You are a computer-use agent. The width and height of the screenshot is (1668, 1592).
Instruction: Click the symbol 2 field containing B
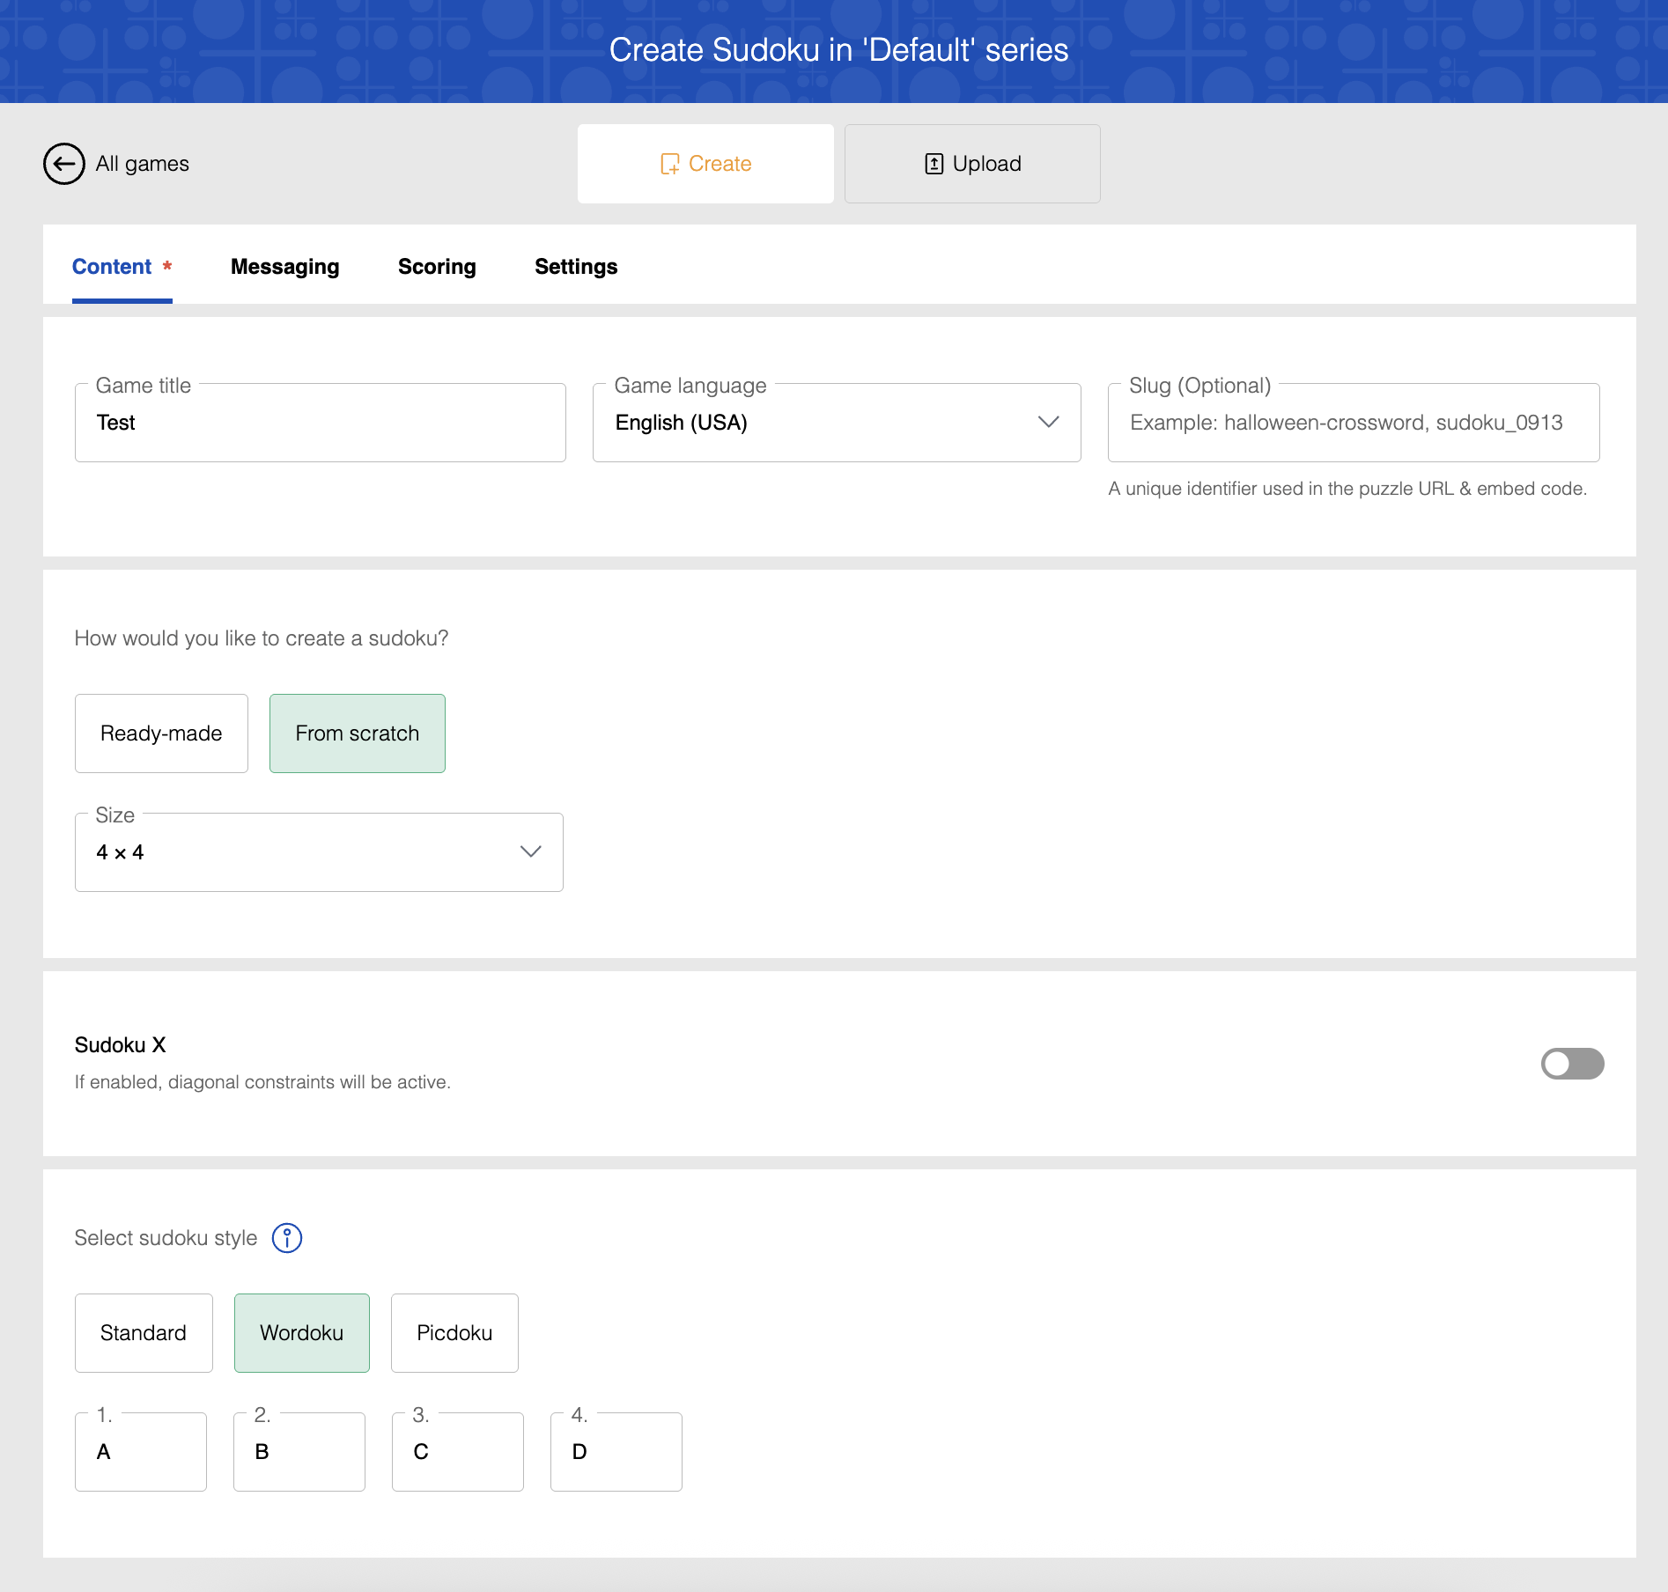point(299,1452)
